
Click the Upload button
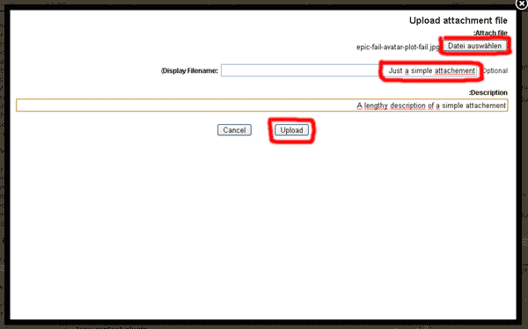click(291, 130)
